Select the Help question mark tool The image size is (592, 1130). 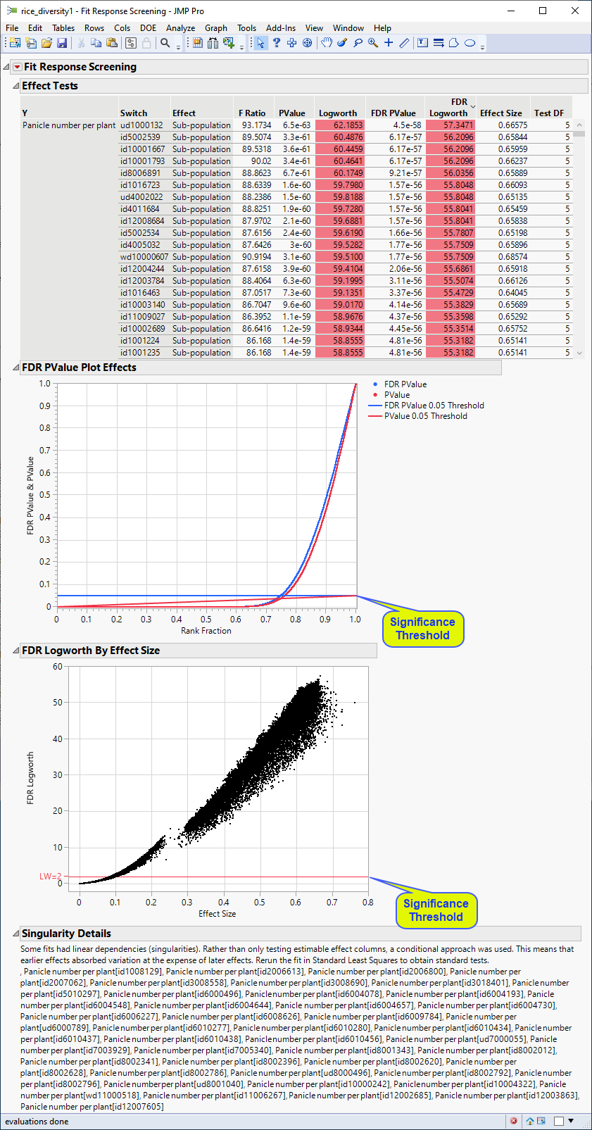coord(277,43)
